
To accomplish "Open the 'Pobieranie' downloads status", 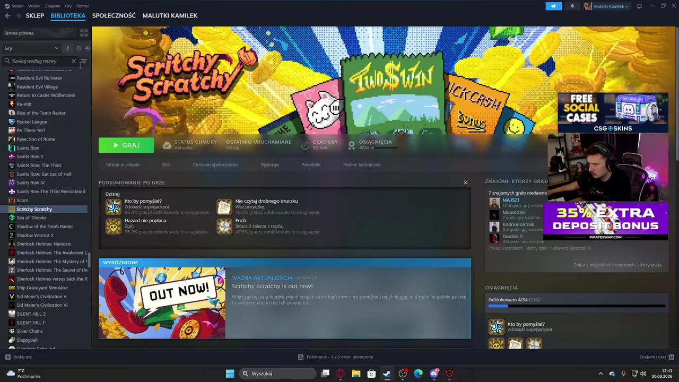I will tap(335, 357).
